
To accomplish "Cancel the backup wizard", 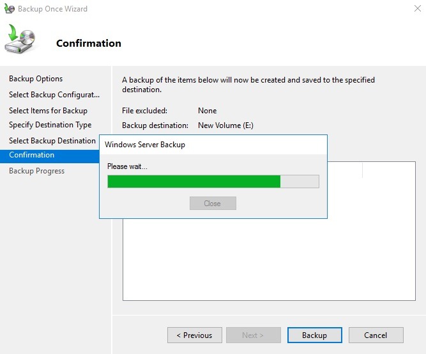I will [x=376, y=335].
